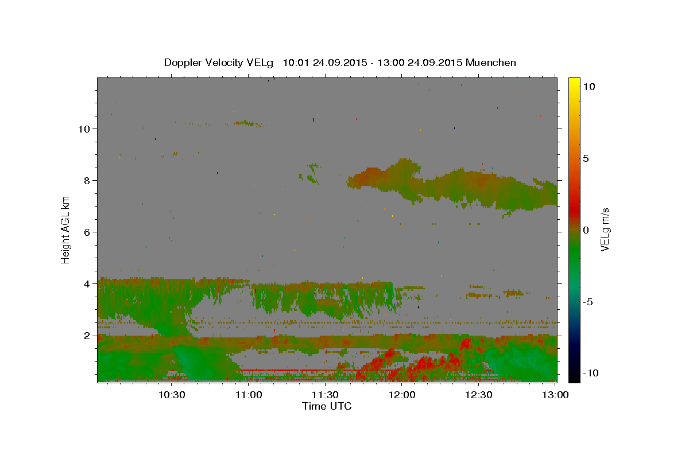Click colorbar label '-5'
Viewport: 689px width, 459px height.
click(x=588, y=302)
